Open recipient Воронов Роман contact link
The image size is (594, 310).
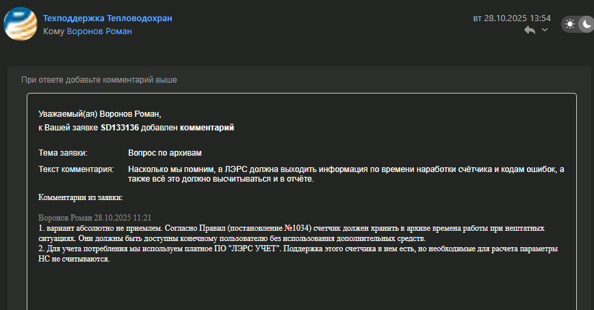[99, 31]
